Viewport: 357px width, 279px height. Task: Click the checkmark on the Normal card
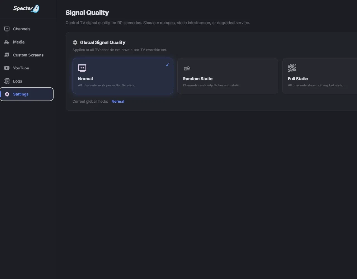[167, 65]
